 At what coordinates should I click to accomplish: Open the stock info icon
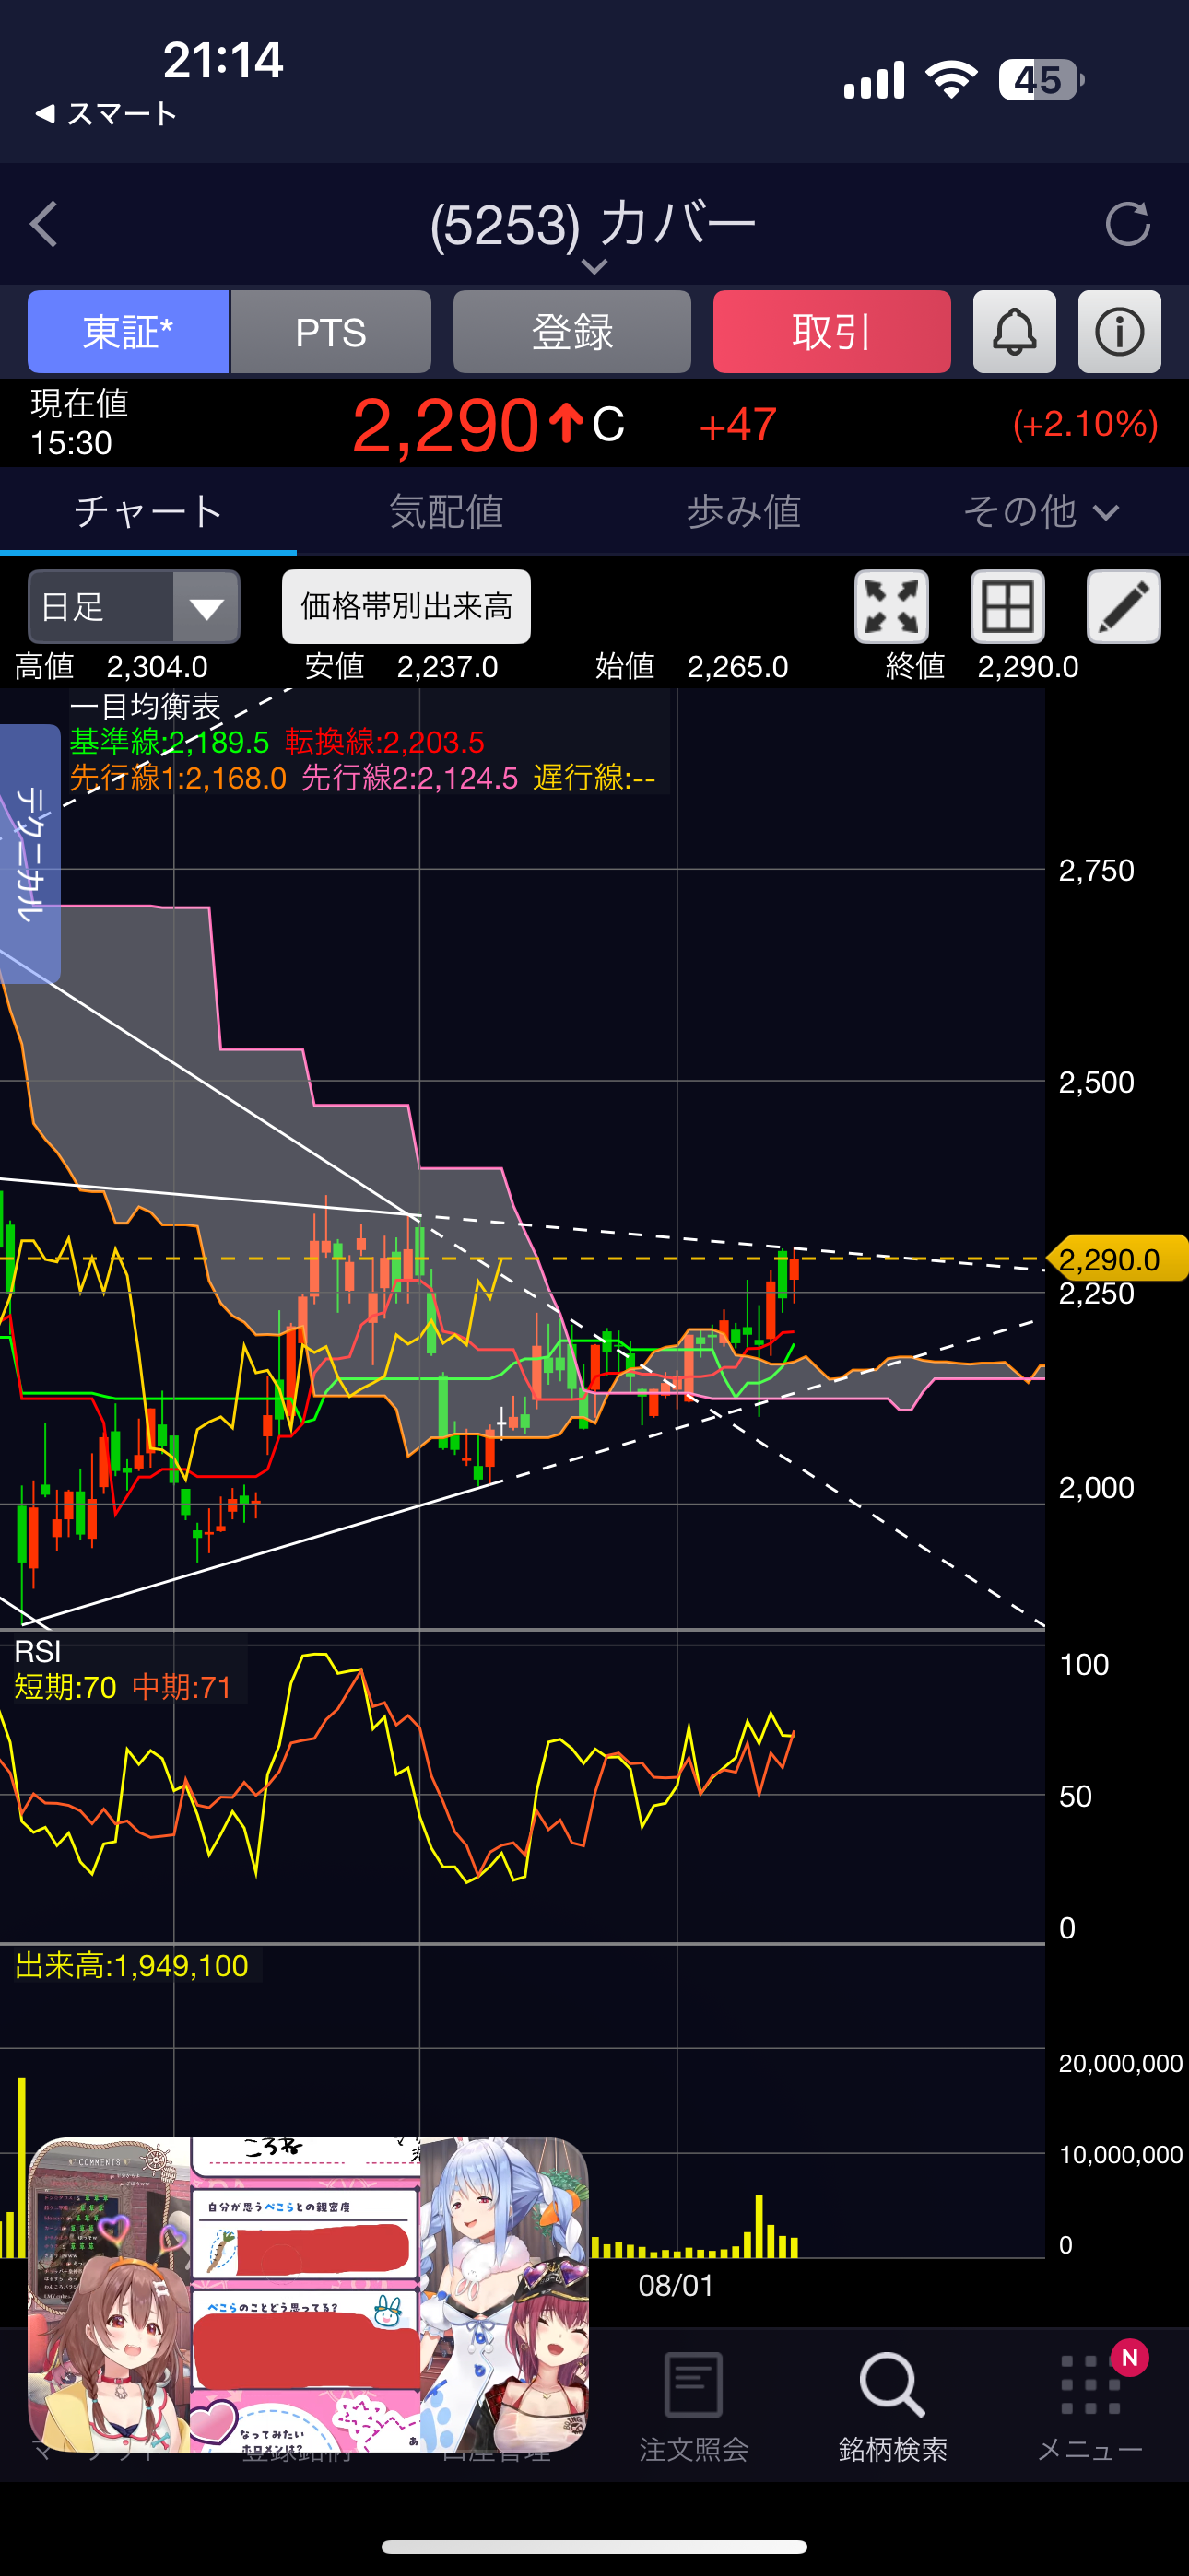click(1119, 332)
